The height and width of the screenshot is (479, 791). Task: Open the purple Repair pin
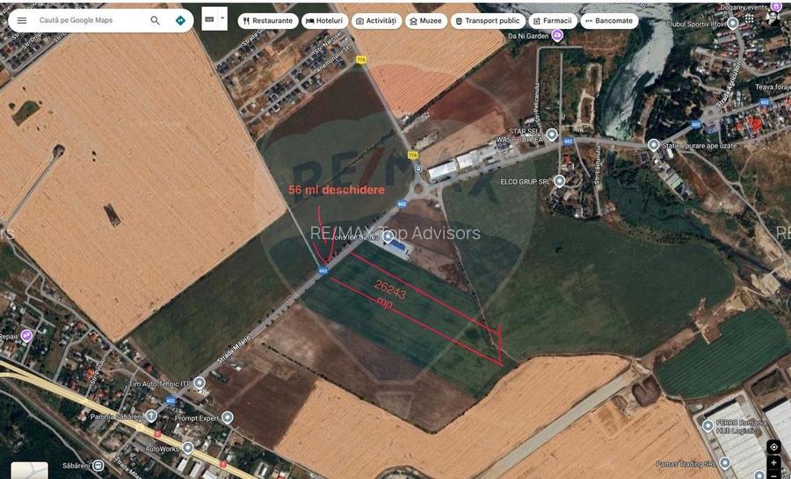pos(26,336)
